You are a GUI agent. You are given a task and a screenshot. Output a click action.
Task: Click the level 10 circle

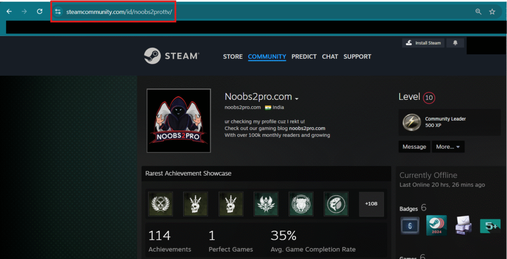tap(429, 98)
